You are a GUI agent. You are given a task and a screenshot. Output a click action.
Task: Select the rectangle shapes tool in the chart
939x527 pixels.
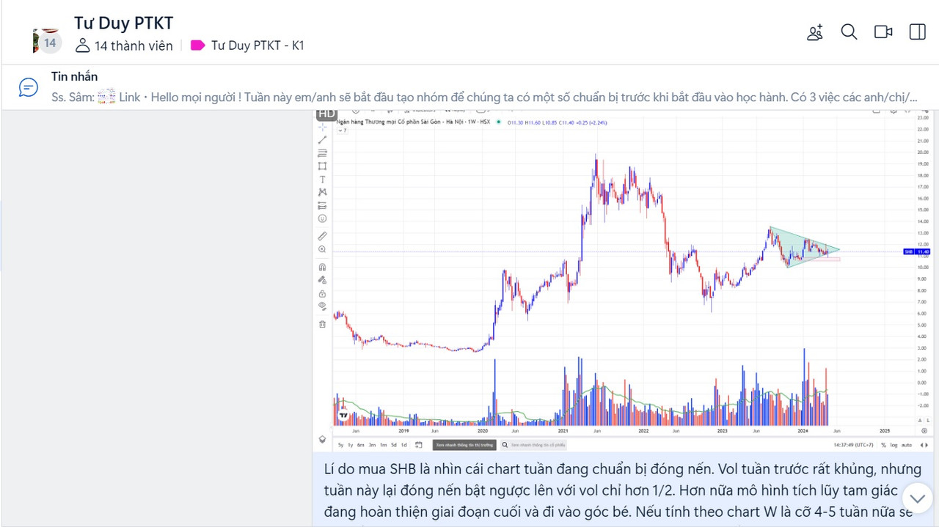pyautogui.click(x=322, y=166)
